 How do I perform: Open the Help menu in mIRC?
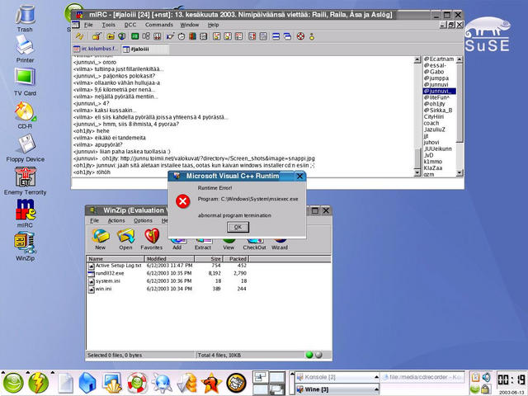click(x=213, y=25)
